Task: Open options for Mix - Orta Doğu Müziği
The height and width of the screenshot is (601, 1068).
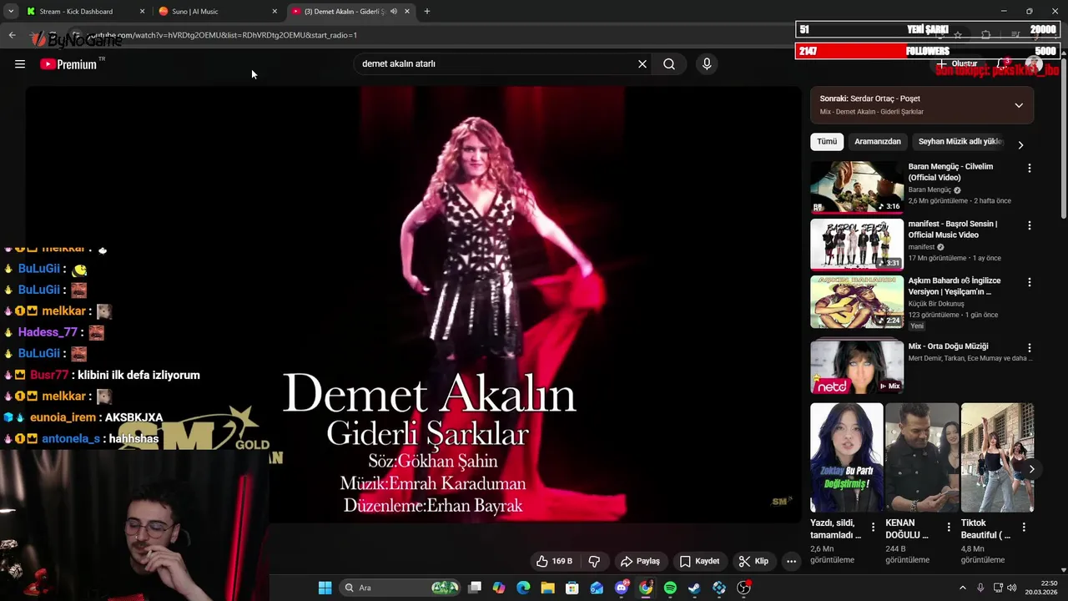Action: click(1029, 347)
